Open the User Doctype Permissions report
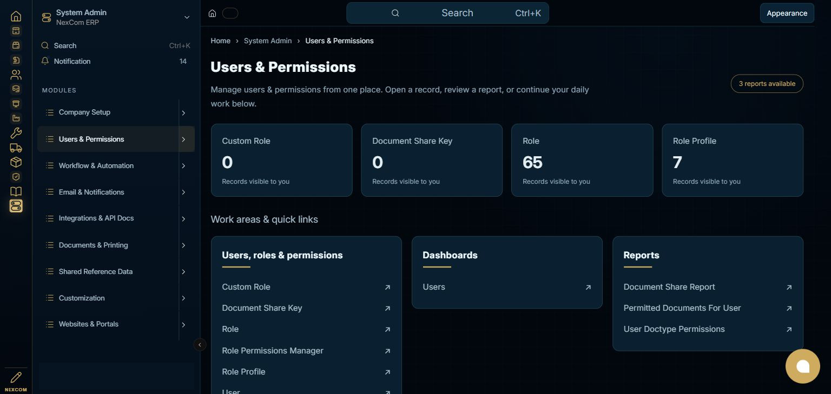The height and width of the screenshot is (394, 831). tap(708, 329)
